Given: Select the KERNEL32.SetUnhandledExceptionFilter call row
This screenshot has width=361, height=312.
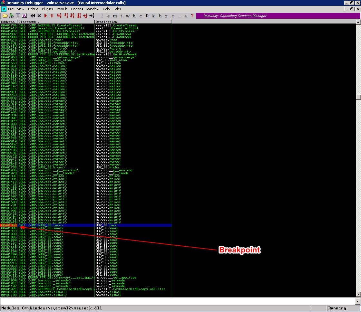Looking at the screenshot, I should coord(86,289).
